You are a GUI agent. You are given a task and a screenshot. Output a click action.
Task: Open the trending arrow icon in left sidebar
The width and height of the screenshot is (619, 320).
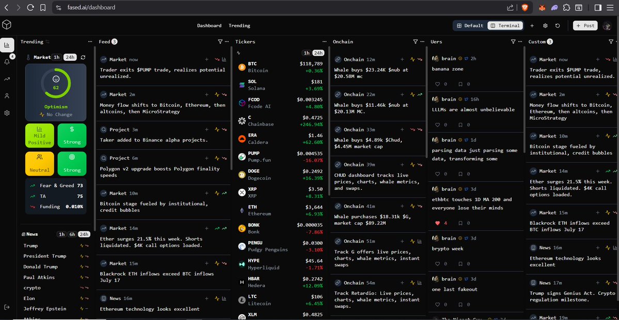coord(7,79)
